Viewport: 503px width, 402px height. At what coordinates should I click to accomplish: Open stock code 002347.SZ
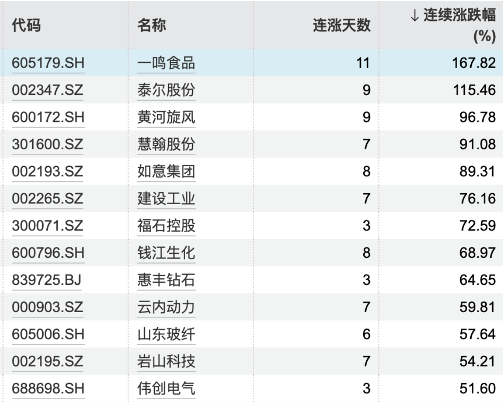point(48,90)
